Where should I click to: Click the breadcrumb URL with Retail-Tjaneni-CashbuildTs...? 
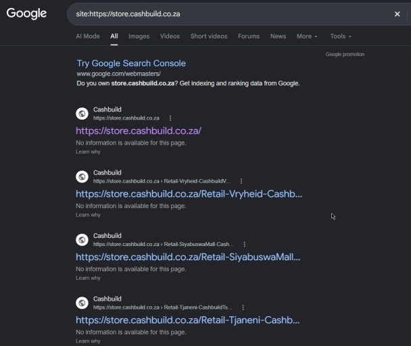pos(162,307)
